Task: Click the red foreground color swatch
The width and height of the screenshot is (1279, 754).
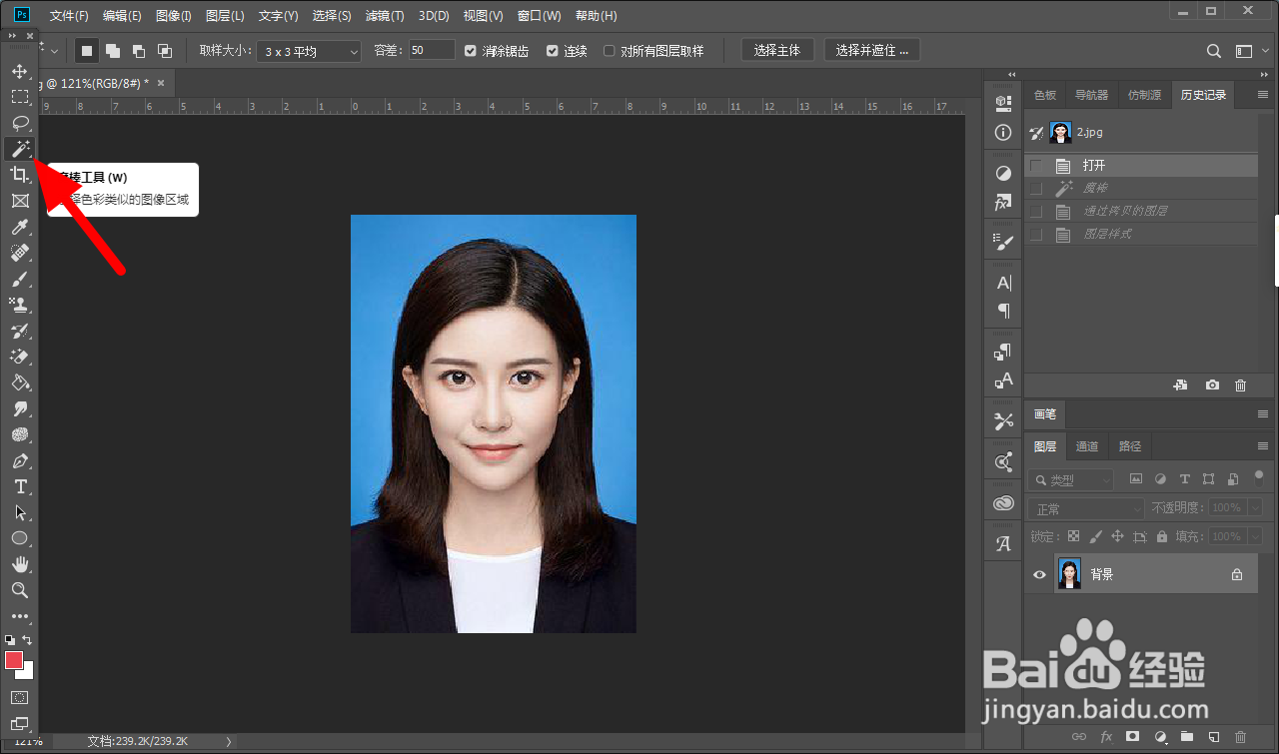Action: point(14,660)
